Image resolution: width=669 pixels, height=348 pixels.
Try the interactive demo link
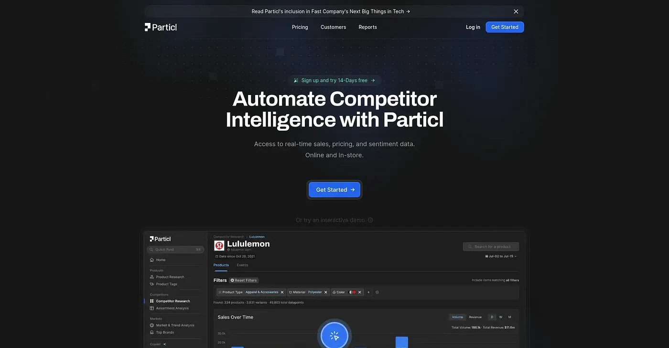click(x=334, y=220)
